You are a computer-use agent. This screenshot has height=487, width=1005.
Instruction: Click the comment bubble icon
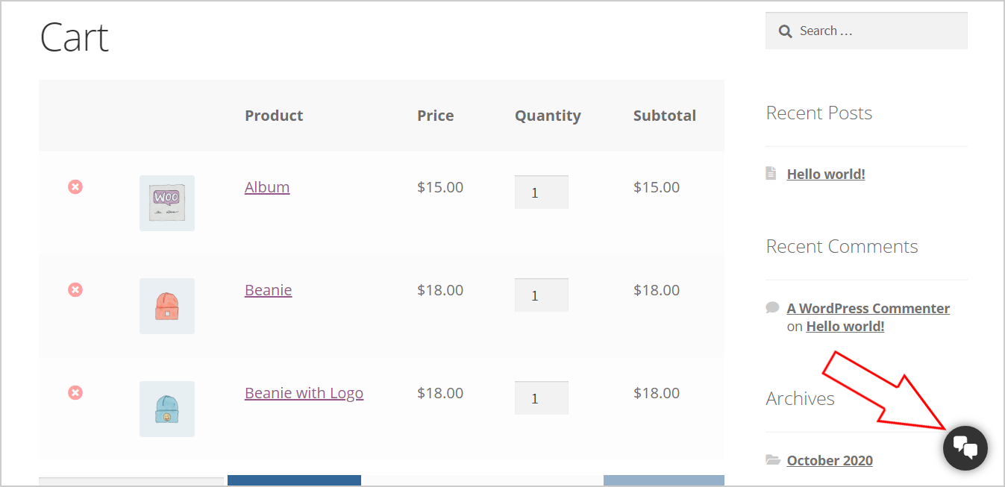coord(772,307)
